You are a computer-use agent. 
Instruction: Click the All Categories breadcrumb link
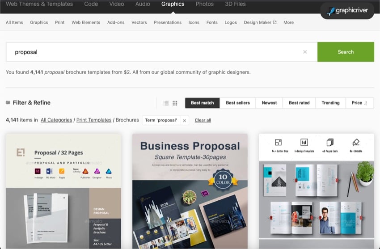click(x=56, y=120)
